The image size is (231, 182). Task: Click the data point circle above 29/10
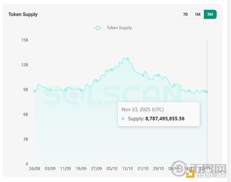(x=158, y=75)
